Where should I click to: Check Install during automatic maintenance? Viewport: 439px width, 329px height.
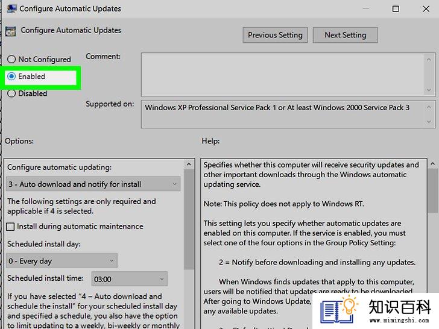point(10,227)
